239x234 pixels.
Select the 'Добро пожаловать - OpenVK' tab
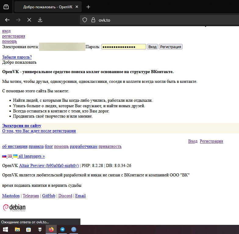(48, 7)
